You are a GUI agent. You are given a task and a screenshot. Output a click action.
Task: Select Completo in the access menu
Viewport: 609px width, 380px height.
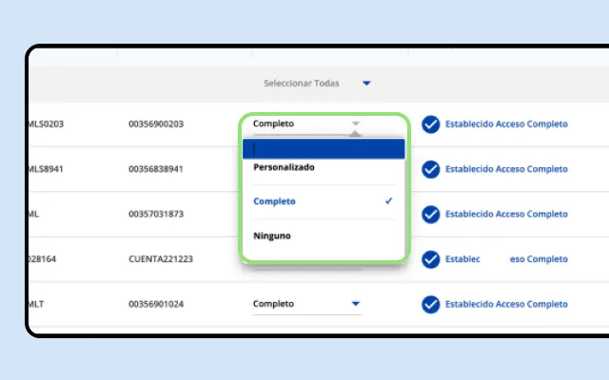click(x=275, y=201)
